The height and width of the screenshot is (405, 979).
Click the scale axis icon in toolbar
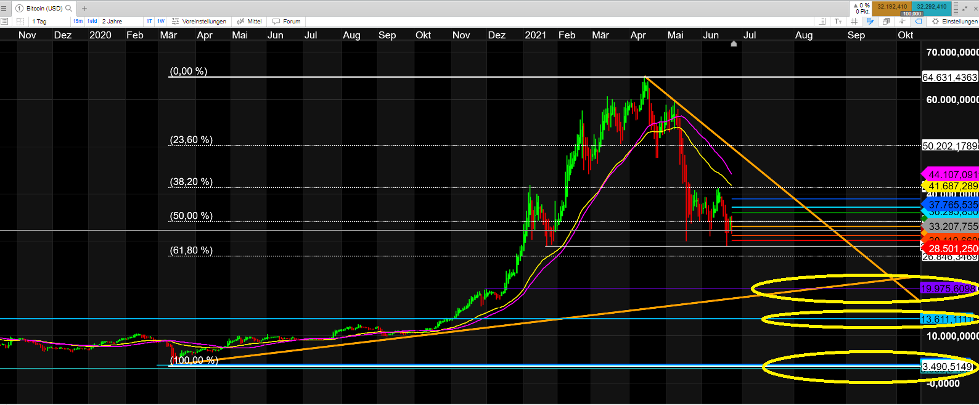822,22
